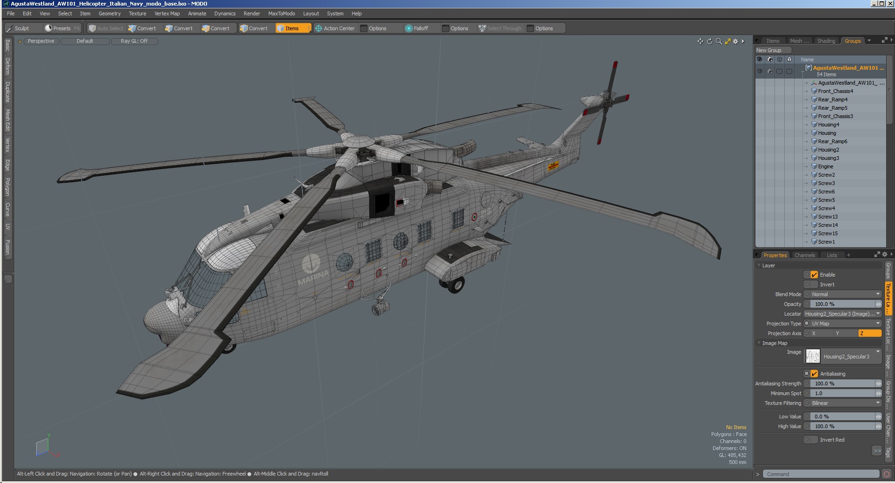Image resolution: width=895 pixels, height=483 pixels.
Task: Select the Sculpt tool icon
Action: click(x=9, y=28)
